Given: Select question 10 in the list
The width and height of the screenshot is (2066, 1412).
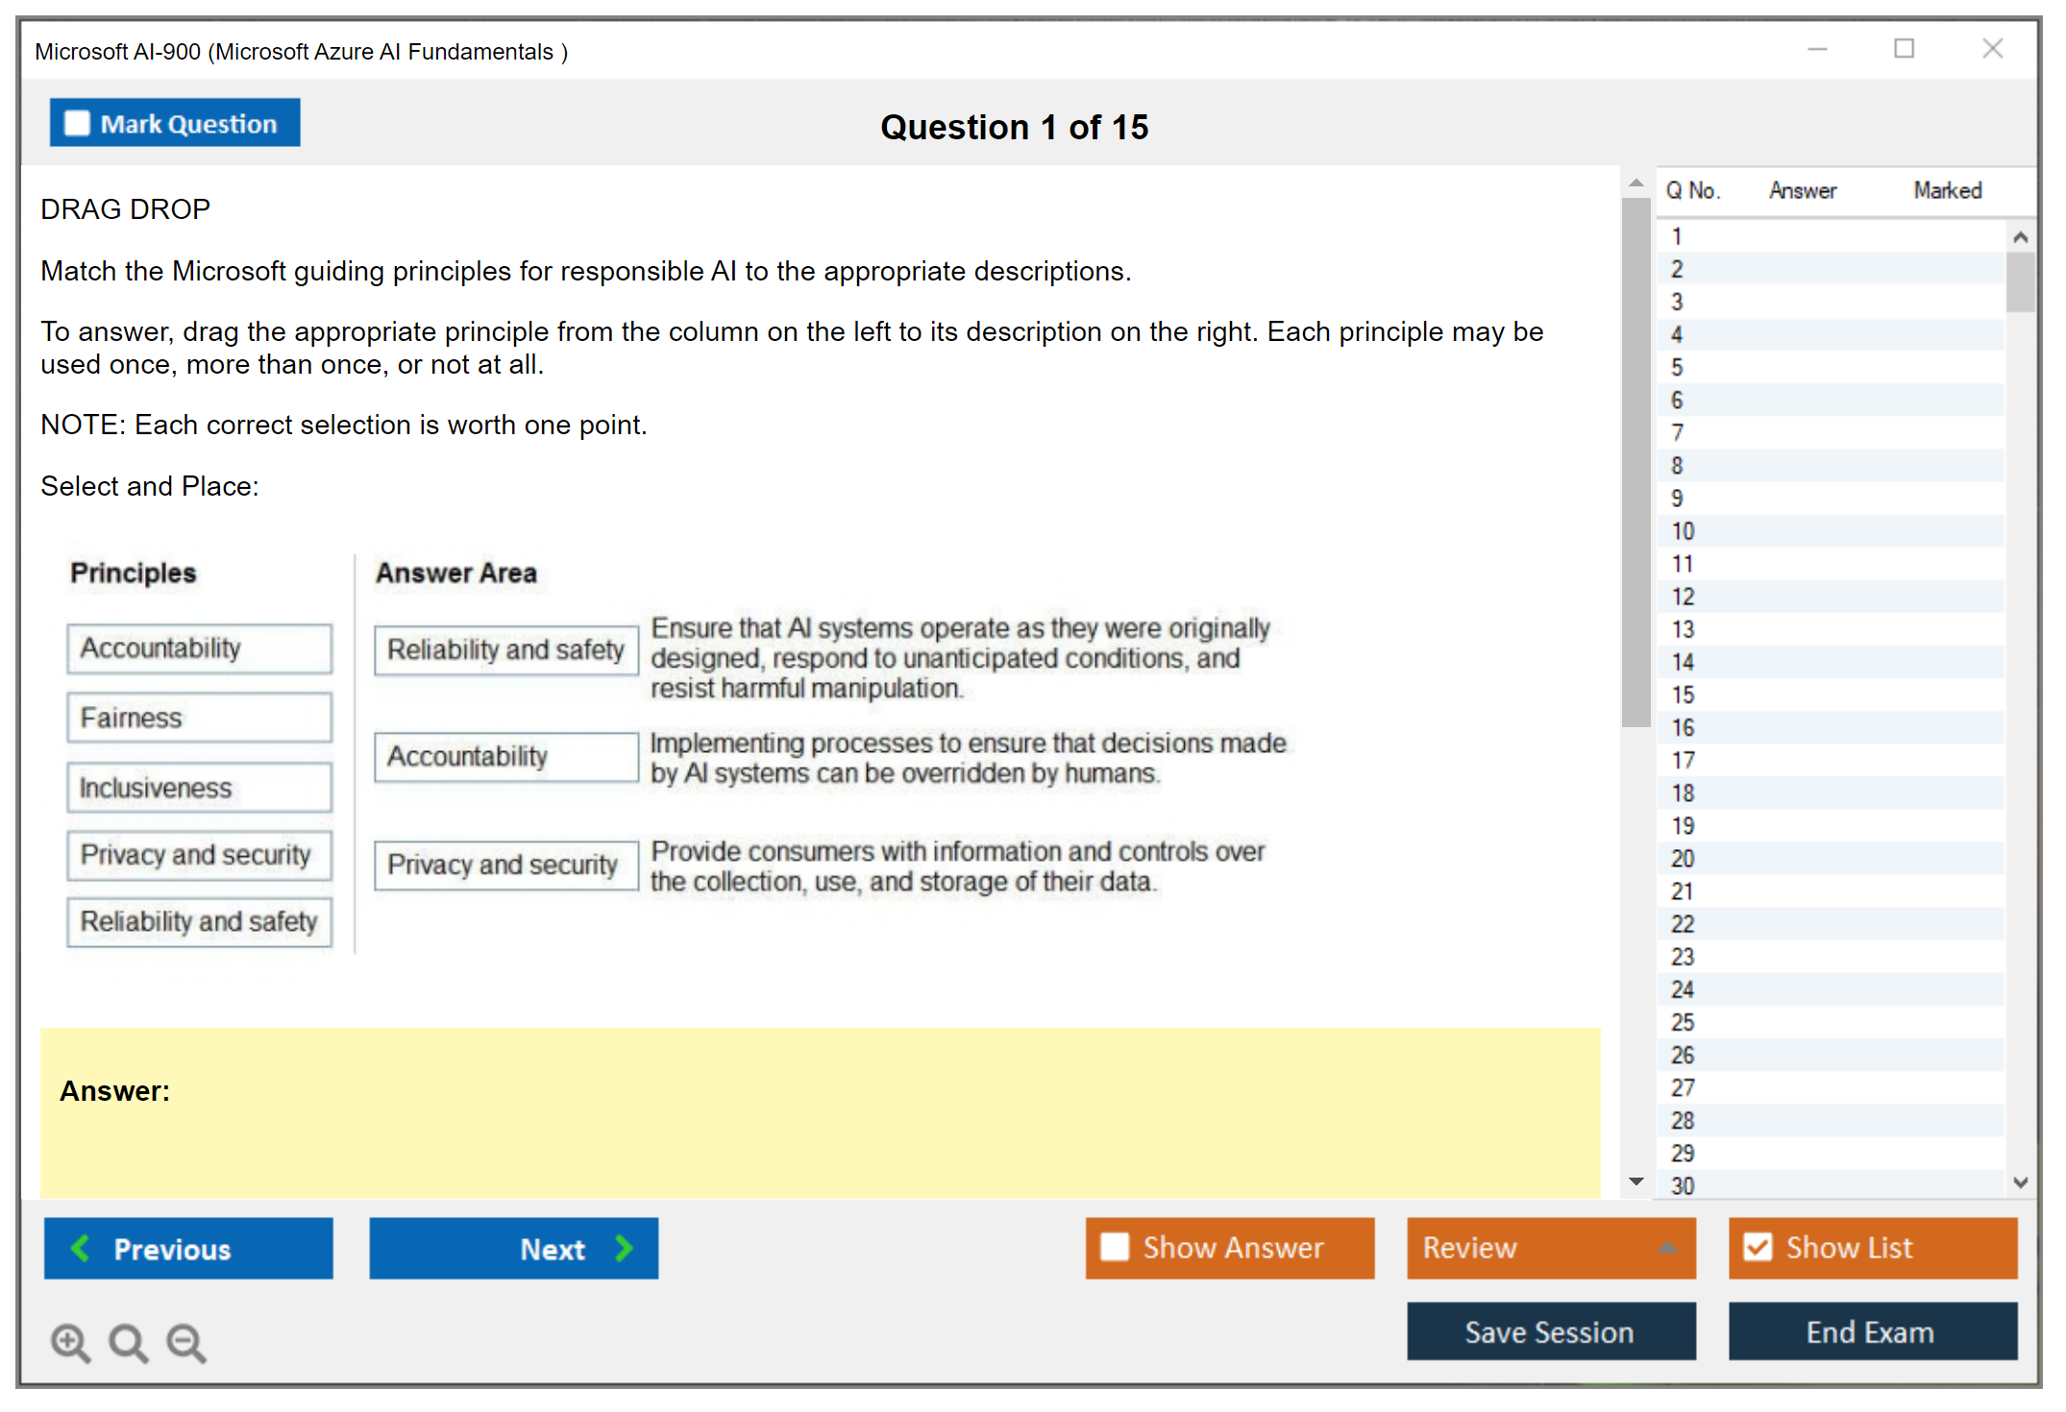Looking at the screenshot, I should (x=1683, y=531).
